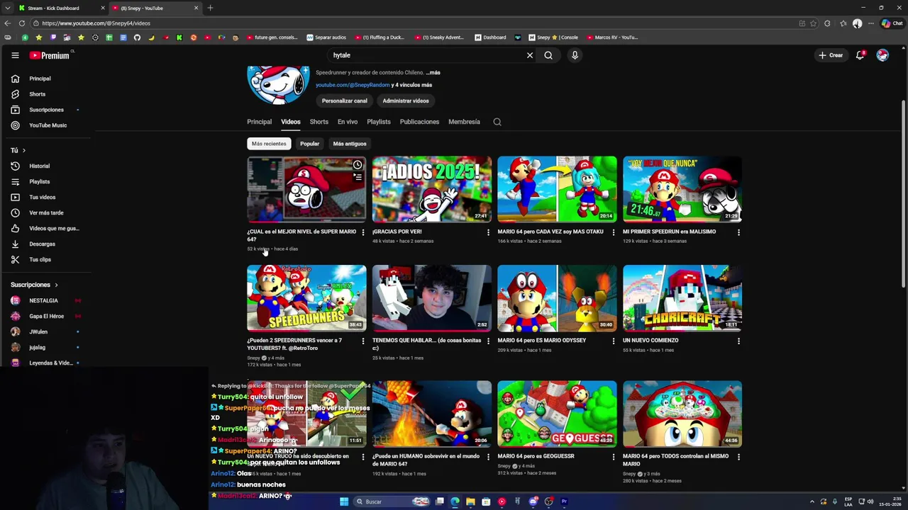Click 'Administrar videos' button
908x510 pixels.
point(406,101)
